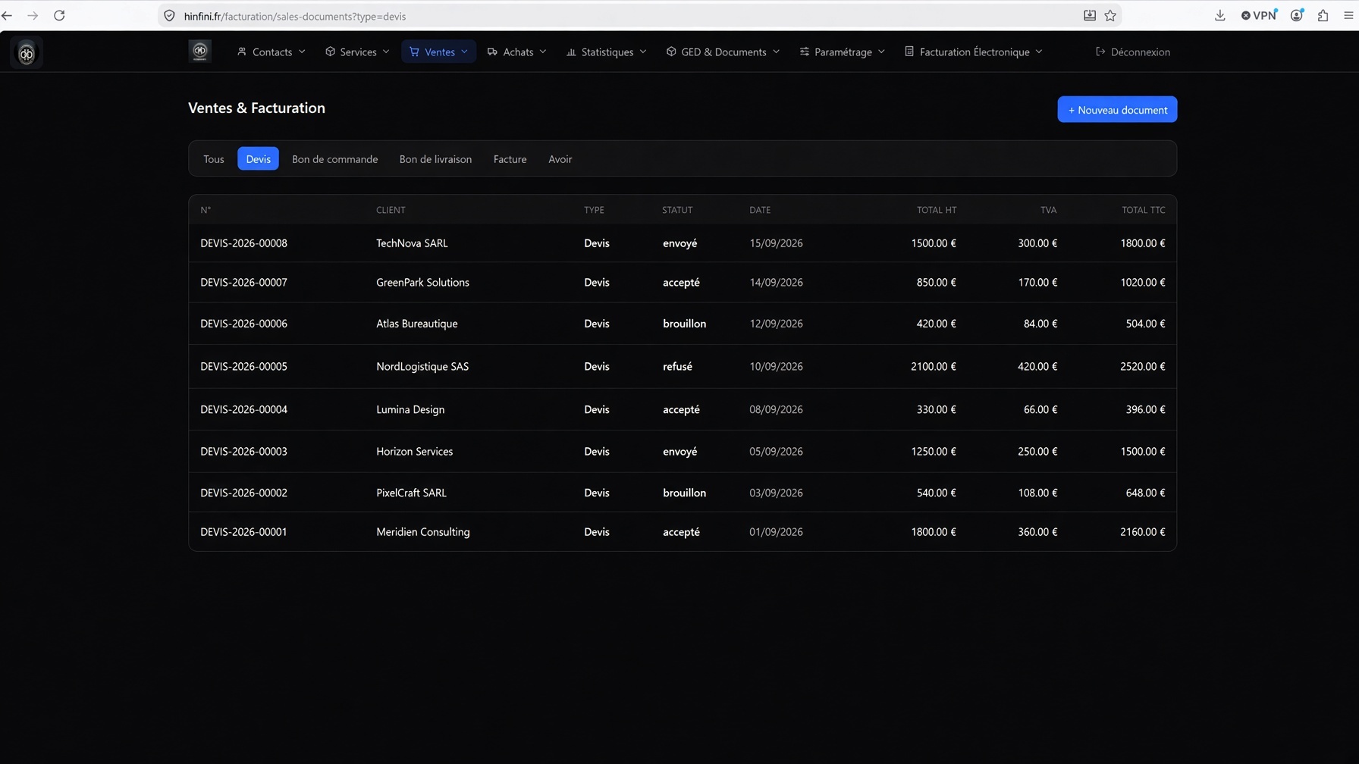Viewport: 1359px width, 764px height.
Task: Click the app logo beside Contacts
Action: click(199, 51)
